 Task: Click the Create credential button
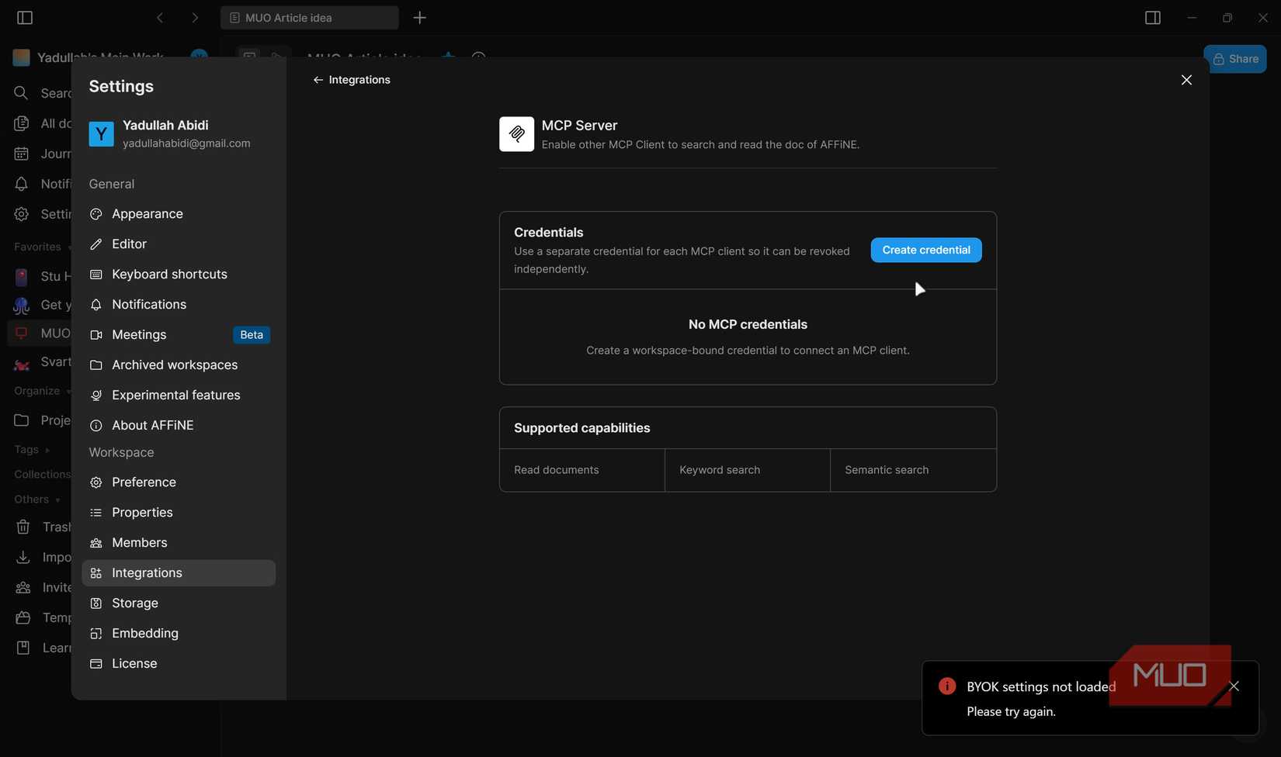click(925, 250)
